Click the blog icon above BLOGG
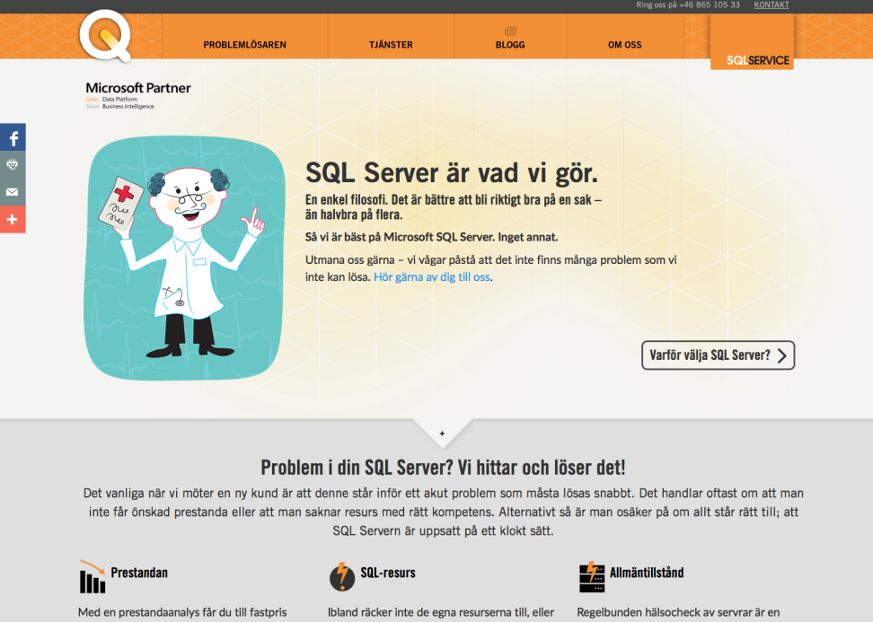The width and height of the screenshot is (873, 622). click(x=510, y=31)
